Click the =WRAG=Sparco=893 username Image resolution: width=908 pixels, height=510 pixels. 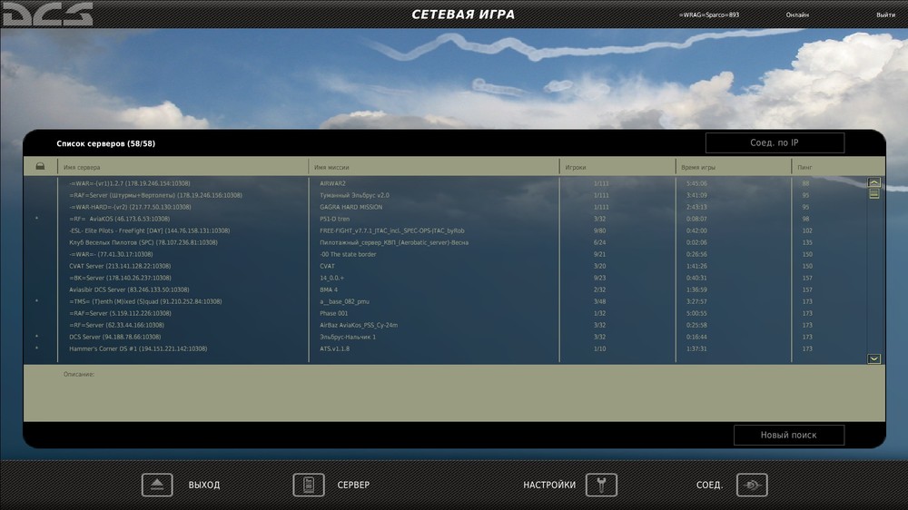point(709,15)
